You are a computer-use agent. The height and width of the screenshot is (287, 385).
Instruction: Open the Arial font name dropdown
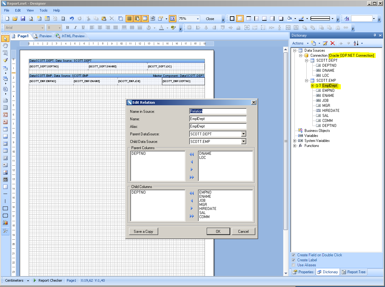point(42,28)
